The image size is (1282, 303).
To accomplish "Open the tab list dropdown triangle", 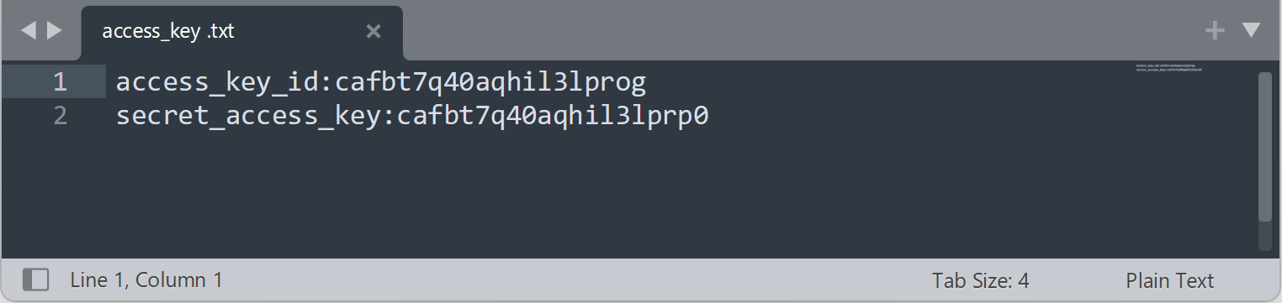I will tap(1251, 30).
